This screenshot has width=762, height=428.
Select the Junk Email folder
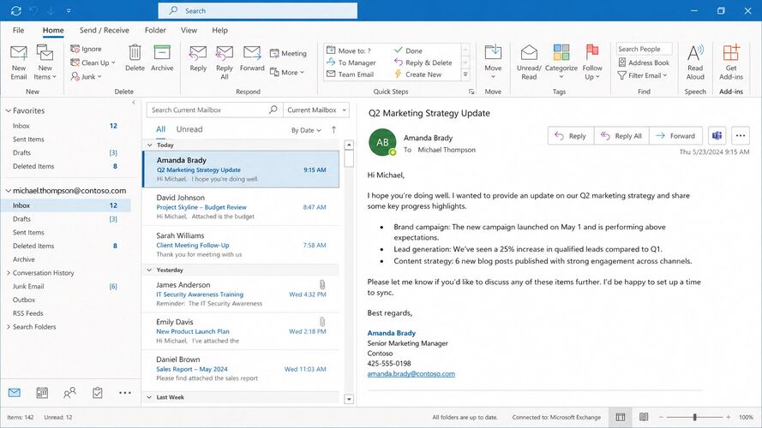[66, 286]
